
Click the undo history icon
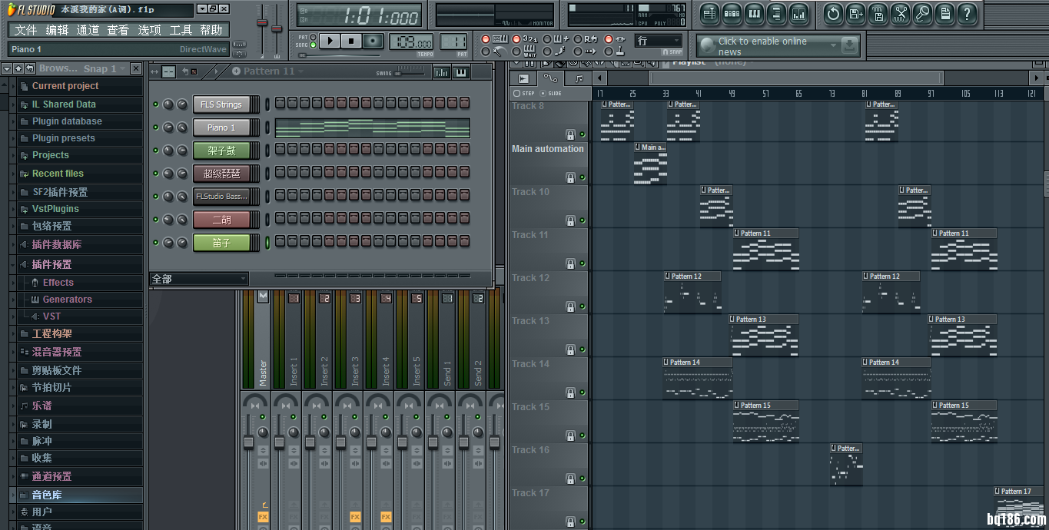[833, 14]
